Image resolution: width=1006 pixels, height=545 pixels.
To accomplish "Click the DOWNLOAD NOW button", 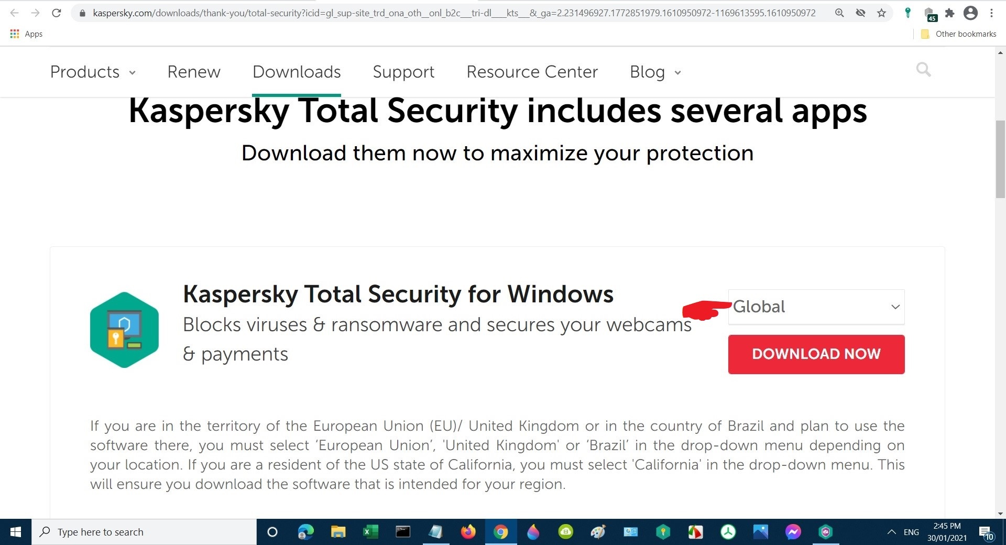I will click(x=816, y=354).
